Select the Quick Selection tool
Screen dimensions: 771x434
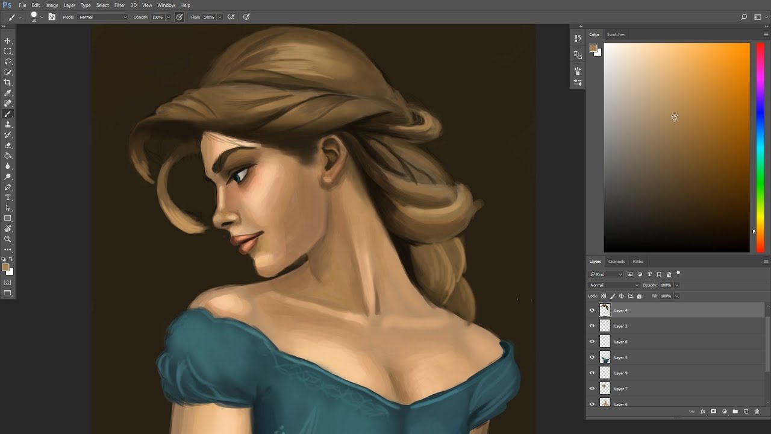pyautogui.click(x=8, y=72)
